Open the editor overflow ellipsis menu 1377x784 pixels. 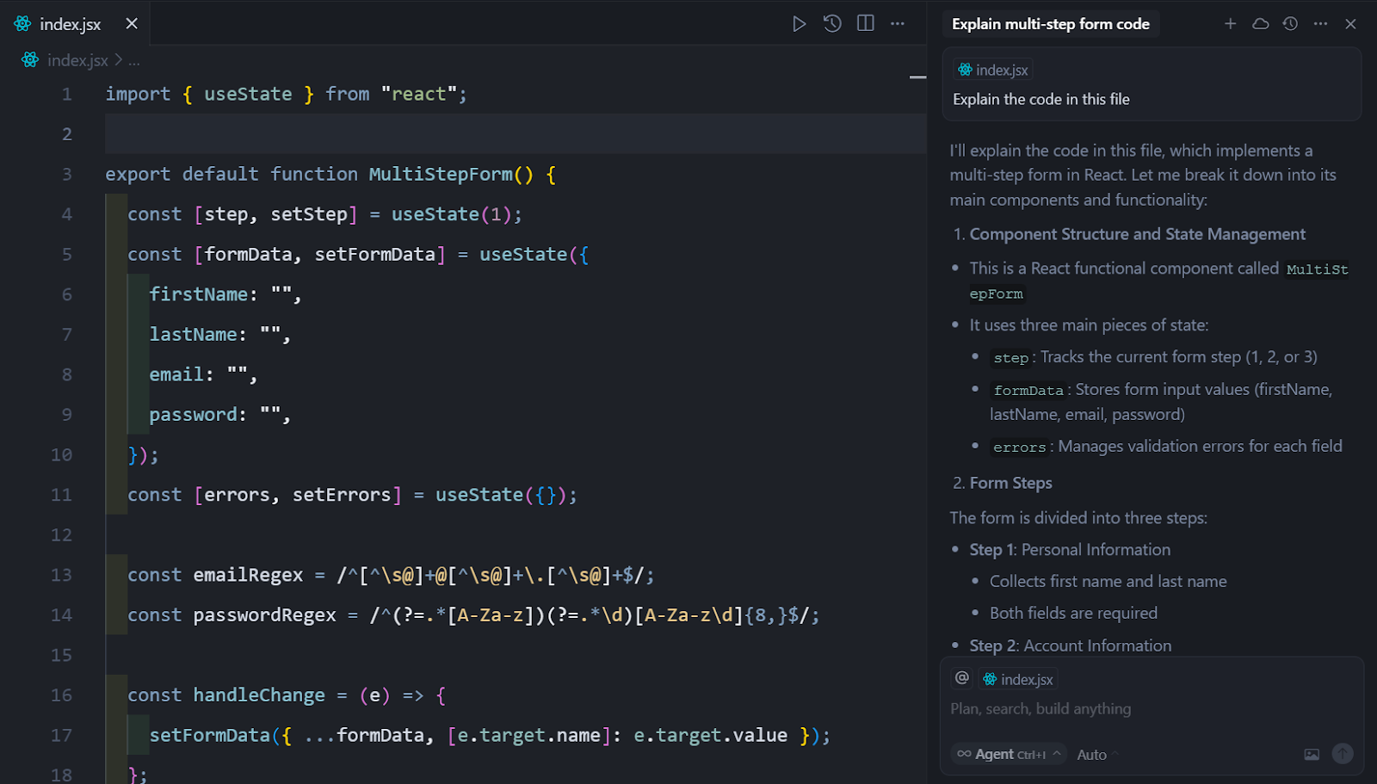pyautogui.click(x=897, y=23)
